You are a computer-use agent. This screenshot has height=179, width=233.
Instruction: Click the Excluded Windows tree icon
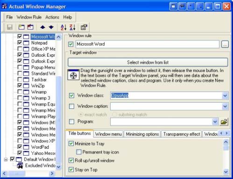(x=20, y=166)
